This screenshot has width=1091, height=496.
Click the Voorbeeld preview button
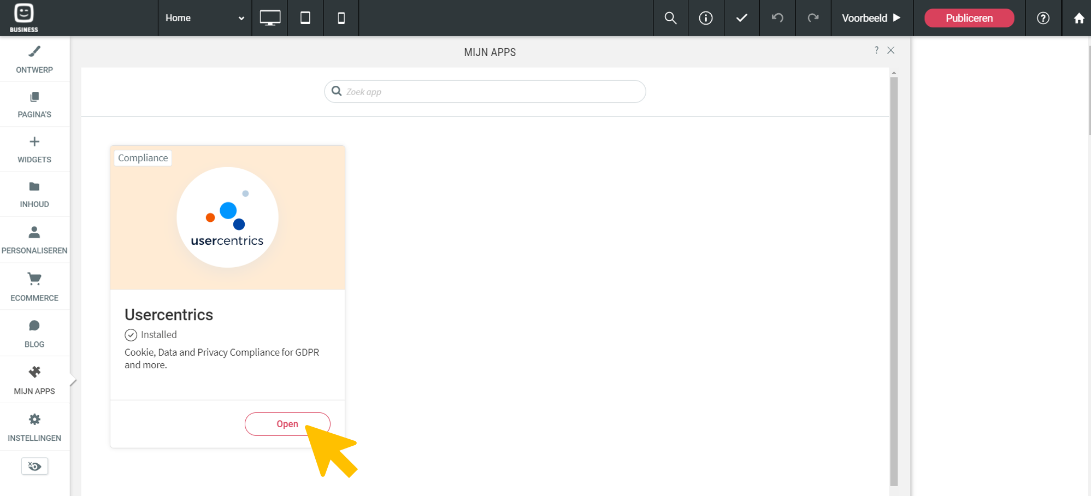tap(871, 18)
